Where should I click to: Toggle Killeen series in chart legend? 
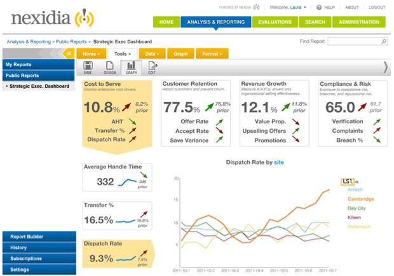coord(354,217)
